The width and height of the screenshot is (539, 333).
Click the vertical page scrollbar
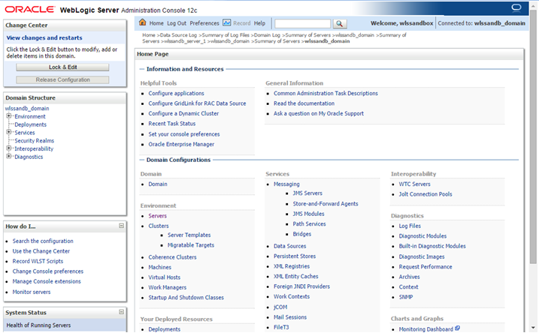533,137
